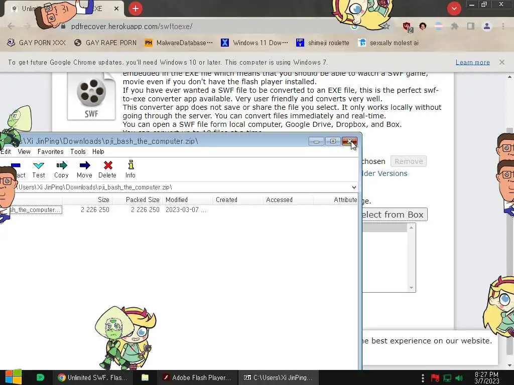Screen dimensions: 514x385
Task: Open Chrome three-dot menu
Action: (503, 26)
